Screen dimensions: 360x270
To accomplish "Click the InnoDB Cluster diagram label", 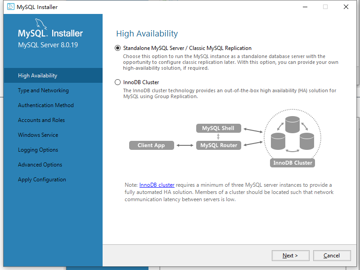I will coord(292,163).
